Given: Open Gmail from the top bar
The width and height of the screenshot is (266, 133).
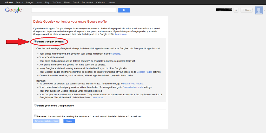Looking at the screenshot, I should coord(76,3).
